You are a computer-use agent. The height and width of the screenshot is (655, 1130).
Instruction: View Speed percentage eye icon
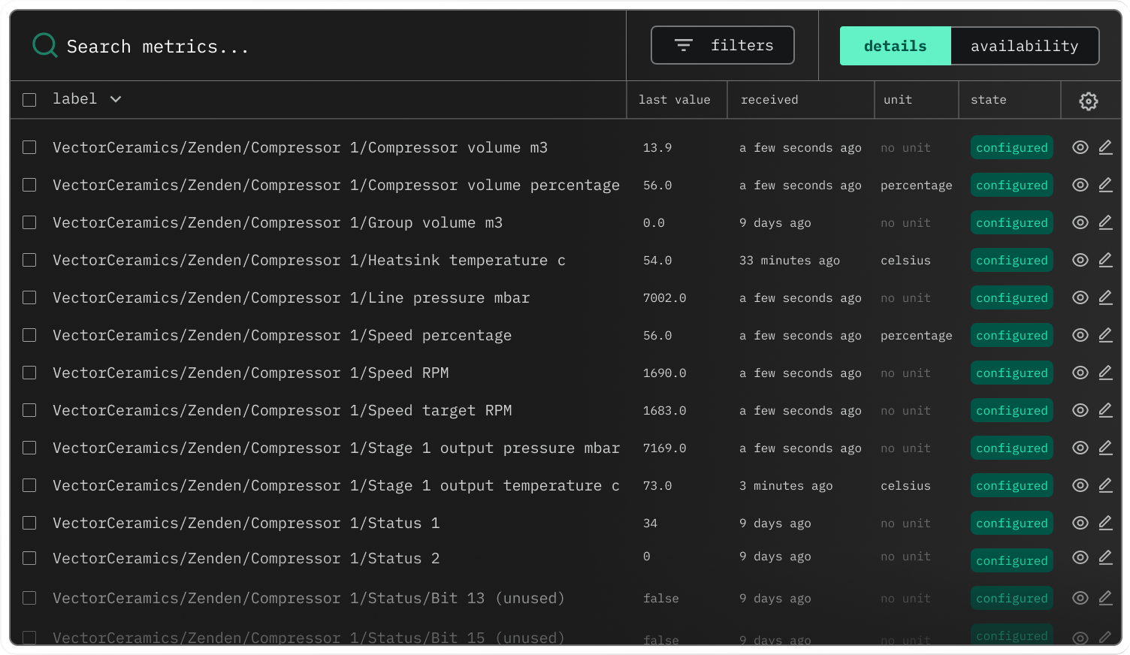click(1080, 335)
